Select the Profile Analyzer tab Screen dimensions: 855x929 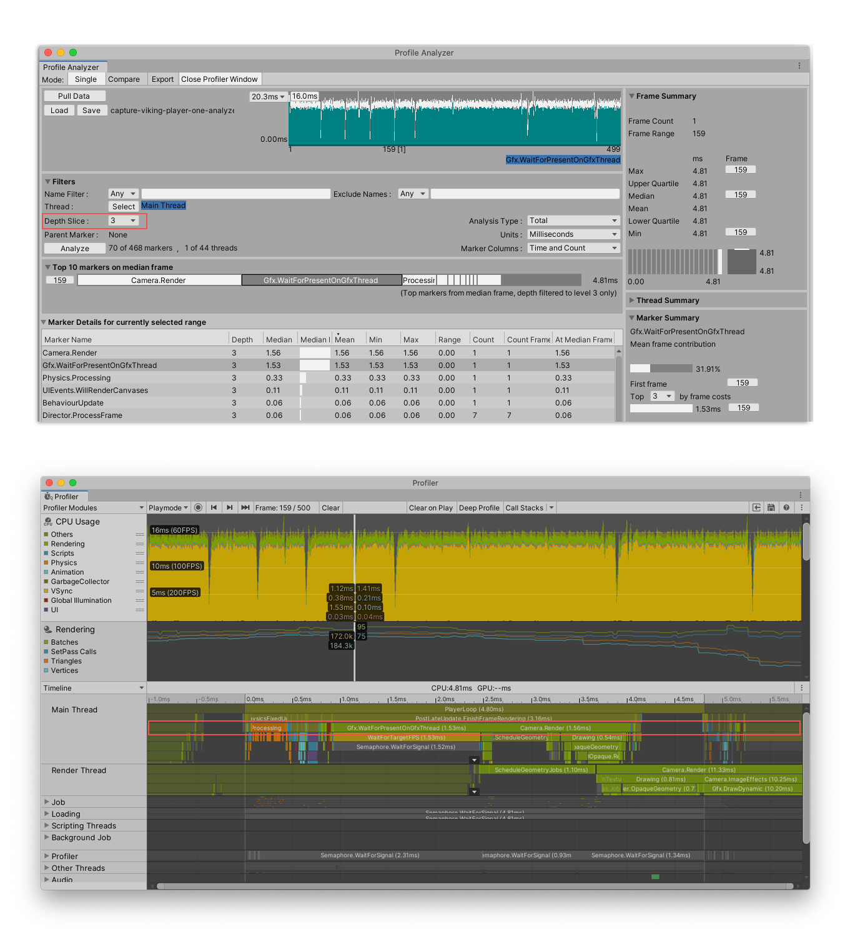pos(71,67)
